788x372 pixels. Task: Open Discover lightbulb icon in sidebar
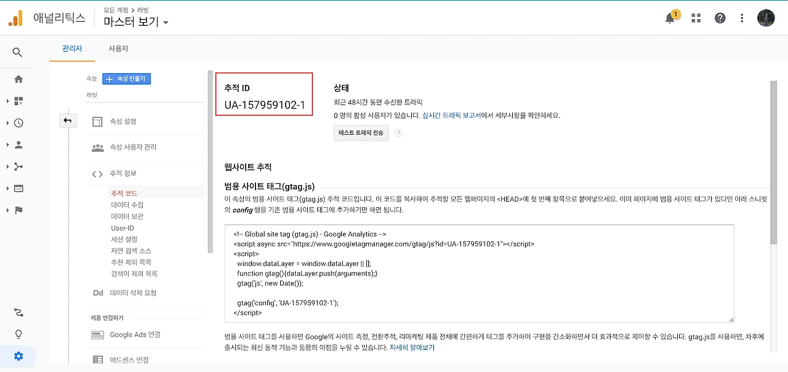tap(18, 334)
